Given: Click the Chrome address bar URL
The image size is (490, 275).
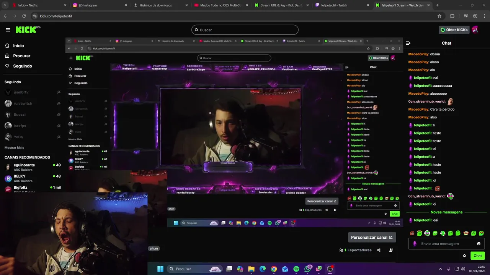Looking at the screenshot, I should [x=56, y=16].
